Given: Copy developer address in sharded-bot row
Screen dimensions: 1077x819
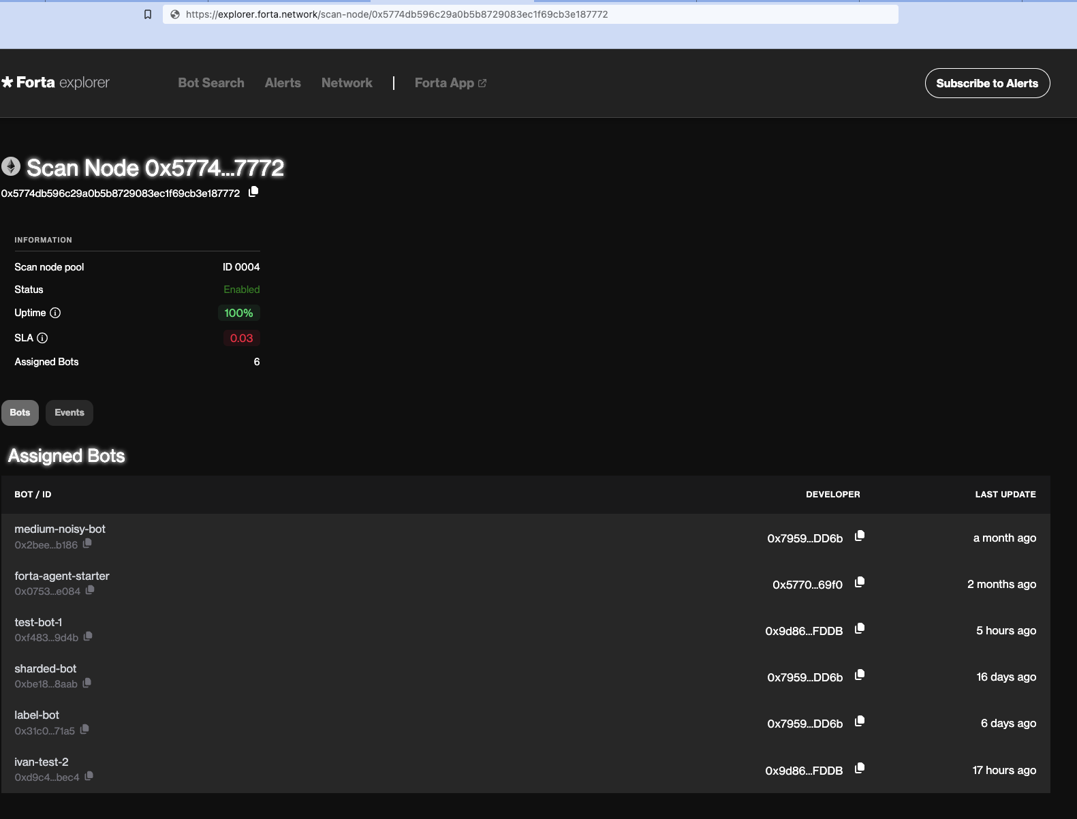Looking at the screenshot, I should click(860, 675).
